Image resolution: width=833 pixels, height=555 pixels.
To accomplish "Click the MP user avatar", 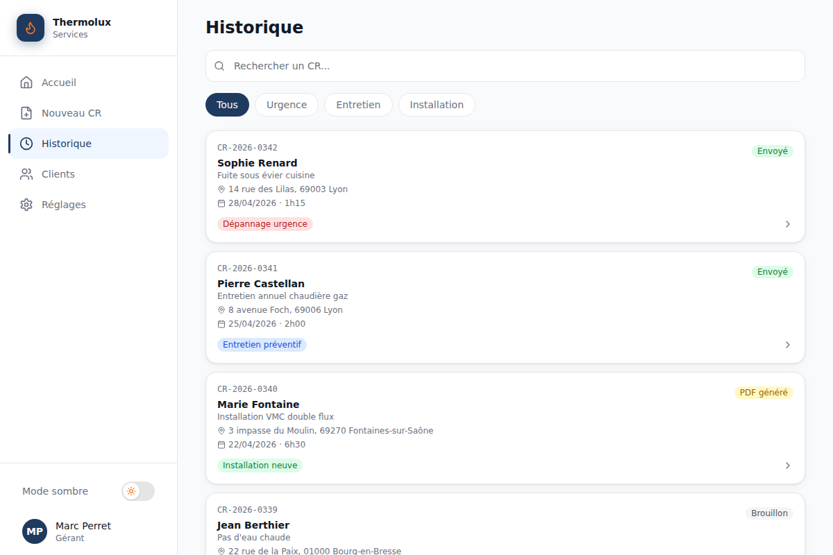I will 35,531.
